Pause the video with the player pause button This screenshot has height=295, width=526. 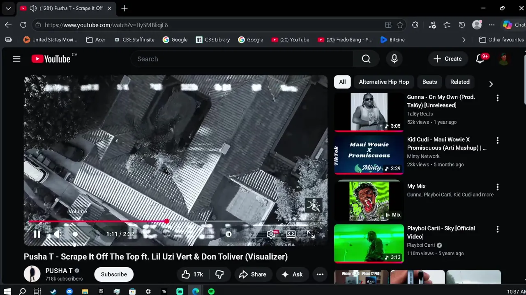coord(37,234)
